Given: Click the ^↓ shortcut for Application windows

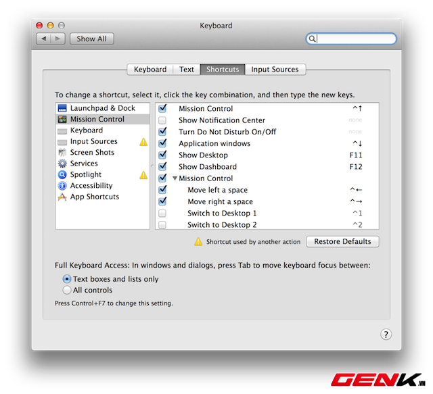Looking at the screenshot, I should point(357,143).
